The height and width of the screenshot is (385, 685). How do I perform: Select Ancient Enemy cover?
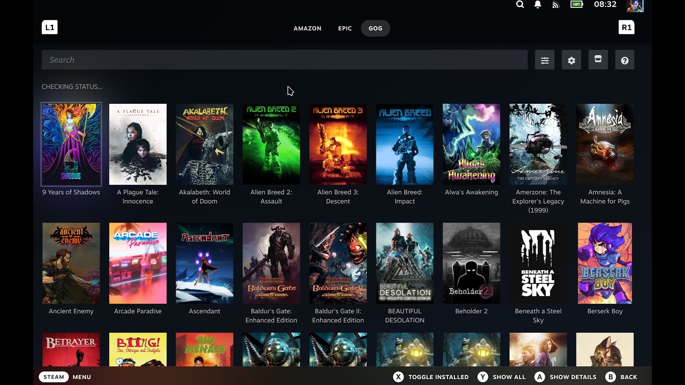[71, 263]
